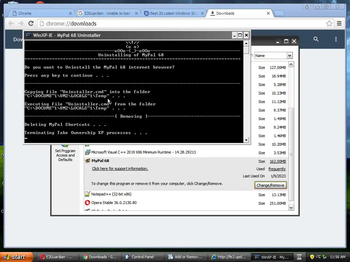Open the Chrome hamburger menu
The image size is (350, 262).
pyautogui.click(x=339, y=24)
